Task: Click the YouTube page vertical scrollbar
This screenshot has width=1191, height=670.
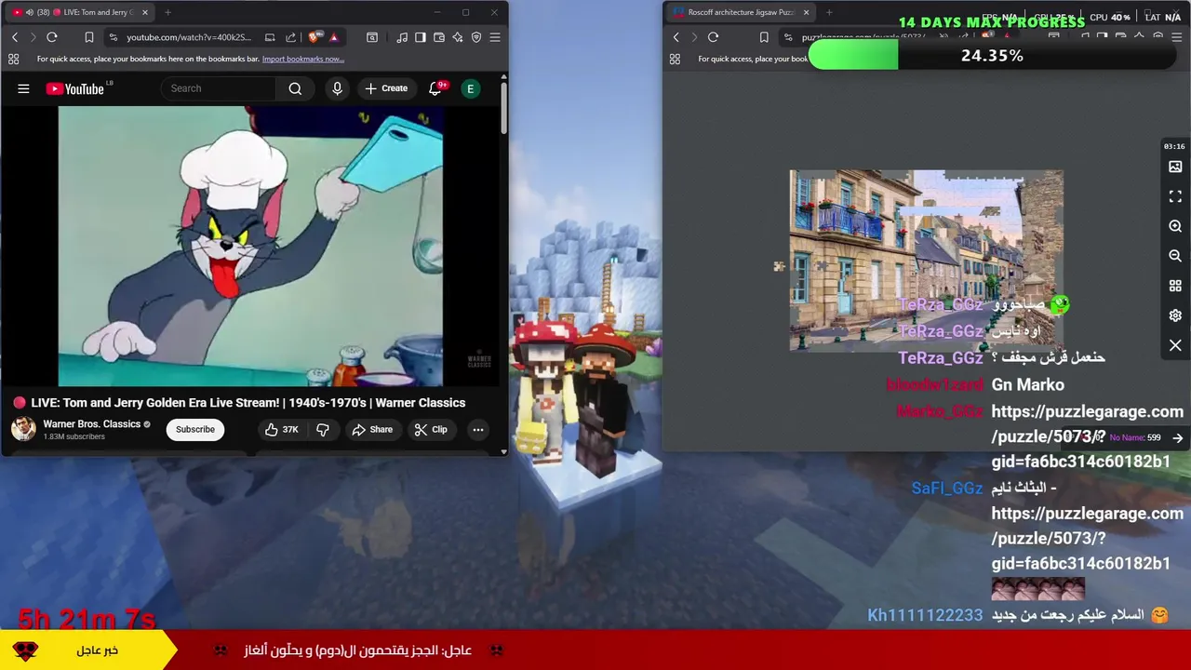Action: point(504,107)
